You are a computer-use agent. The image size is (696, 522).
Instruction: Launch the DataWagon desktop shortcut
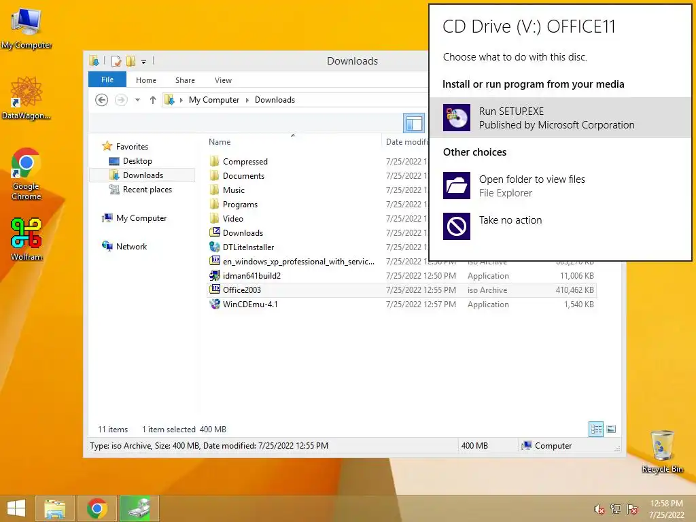[x=27, y=98]
